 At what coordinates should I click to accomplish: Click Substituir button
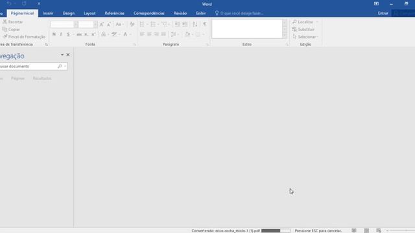pos(303,29)
